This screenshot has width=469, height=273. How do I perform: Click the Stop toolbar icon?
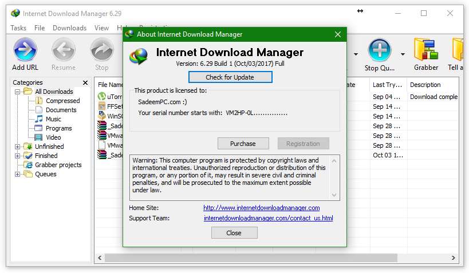pos(102,50)
